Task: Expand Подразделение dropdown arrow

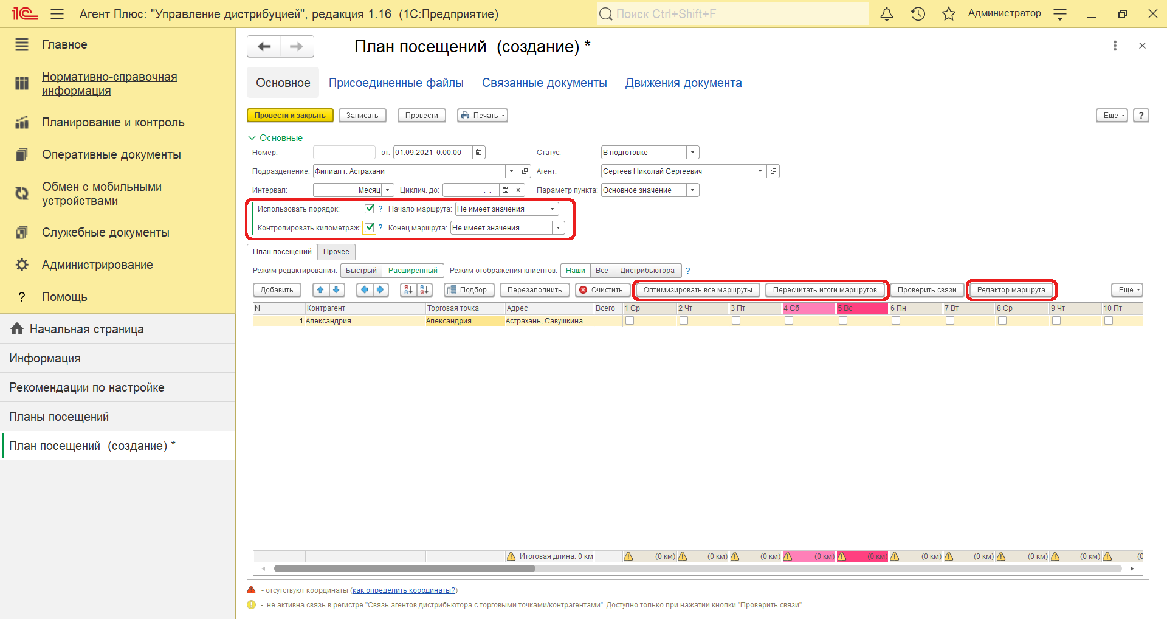Action: tap(511, 171)
